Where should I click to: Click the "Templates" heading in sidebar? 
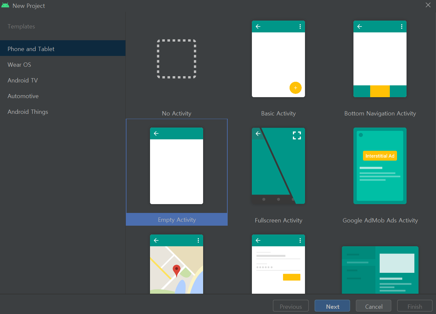click(21, 26)
